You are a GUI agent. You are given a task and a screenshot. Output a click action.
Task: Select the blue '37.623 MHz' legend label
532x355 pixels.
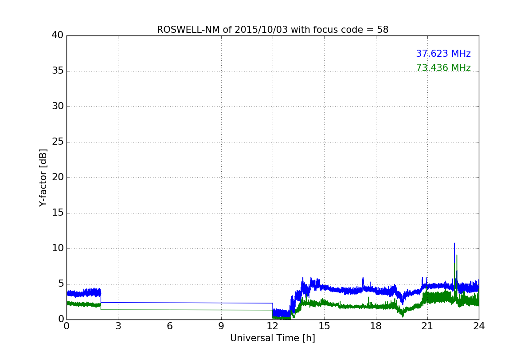443,54
